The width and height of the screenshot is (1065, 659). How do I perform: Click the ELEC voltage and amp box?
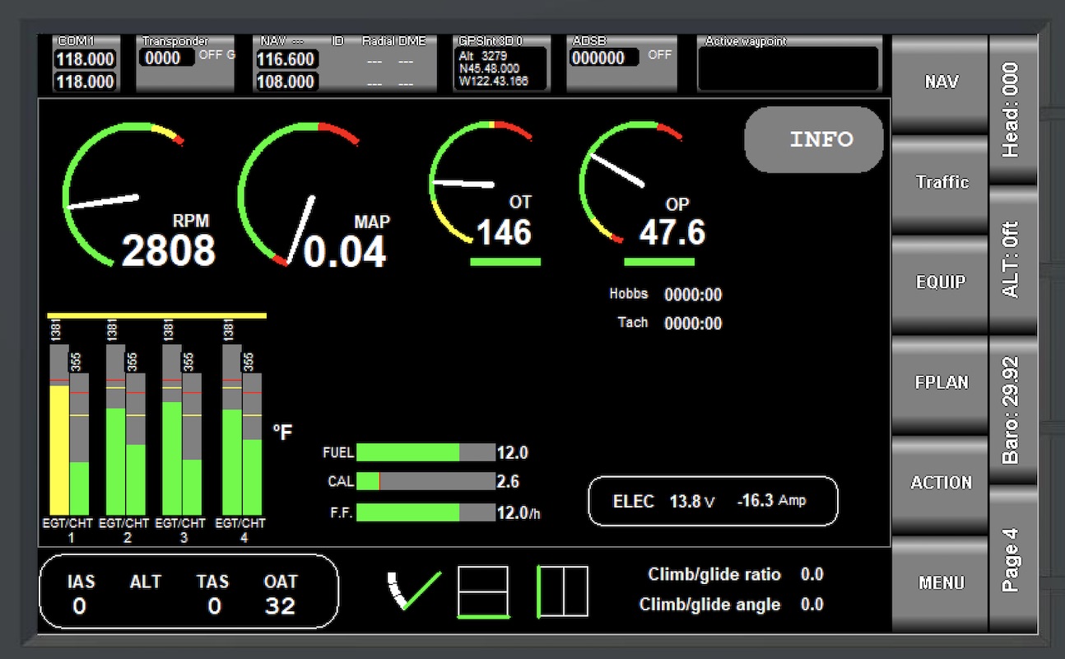(x=713, y=501)
